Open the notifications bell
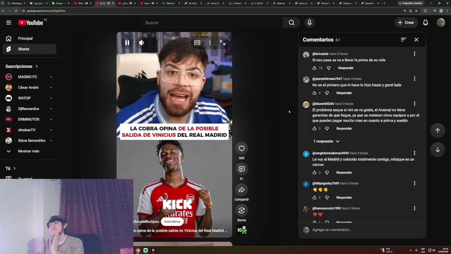This screenshot has width=451, height=254. (425, 23)
